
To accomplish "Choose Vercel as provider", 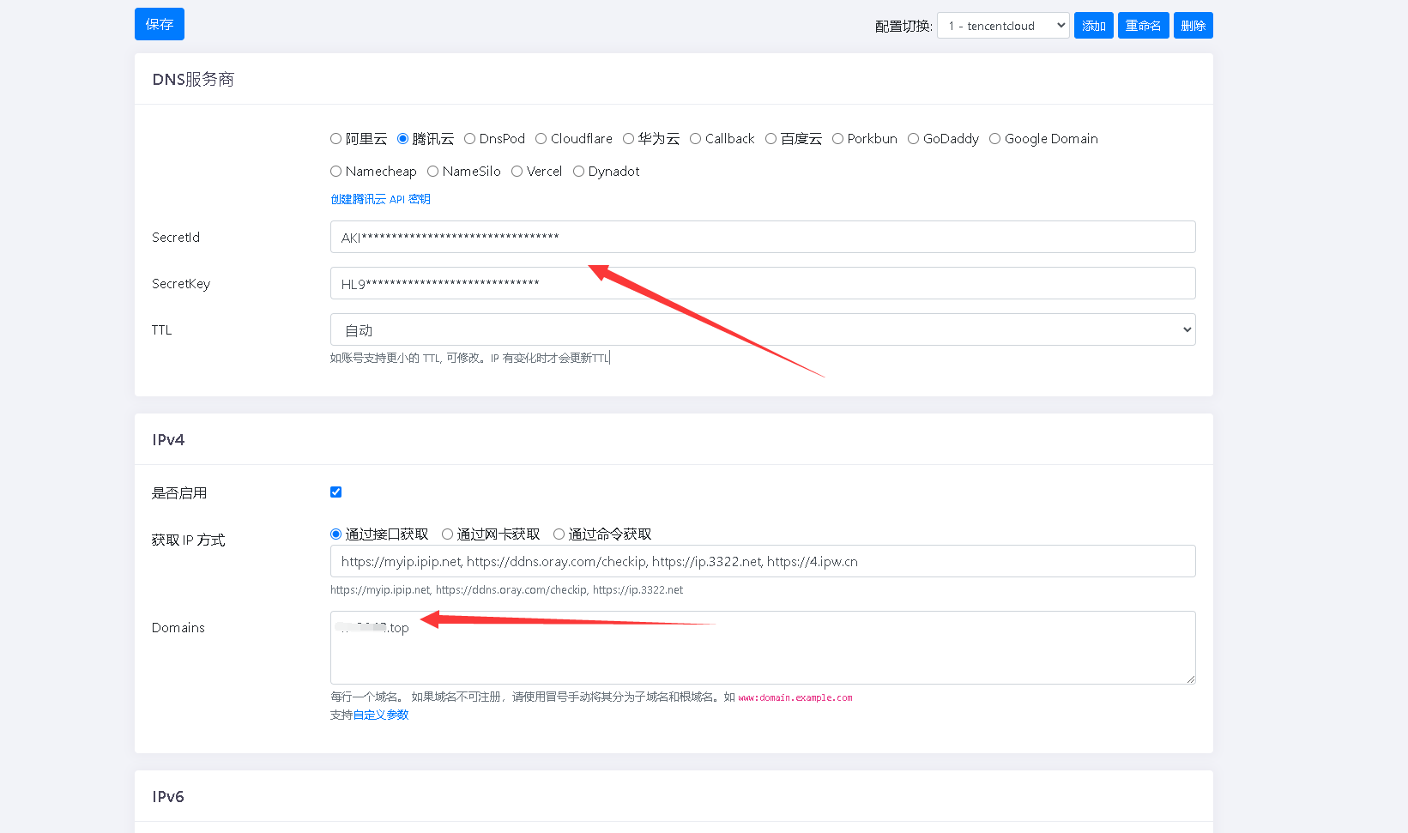I will 516,171.
